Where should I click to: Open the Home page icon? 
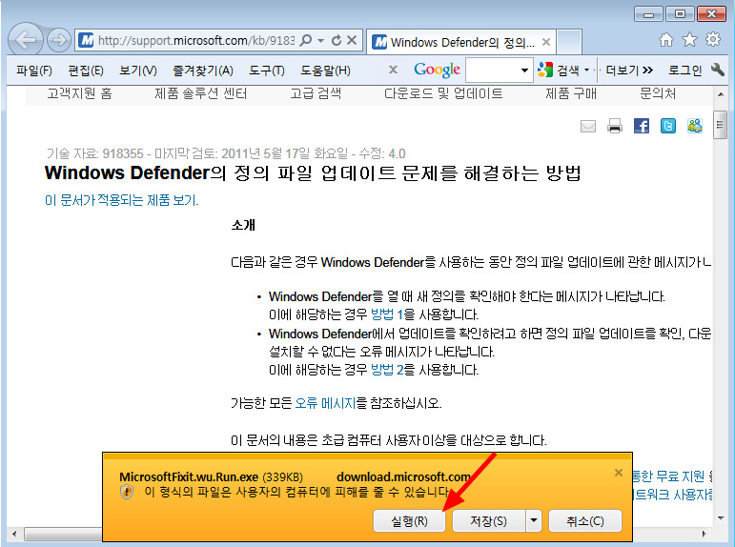(666, 40)
